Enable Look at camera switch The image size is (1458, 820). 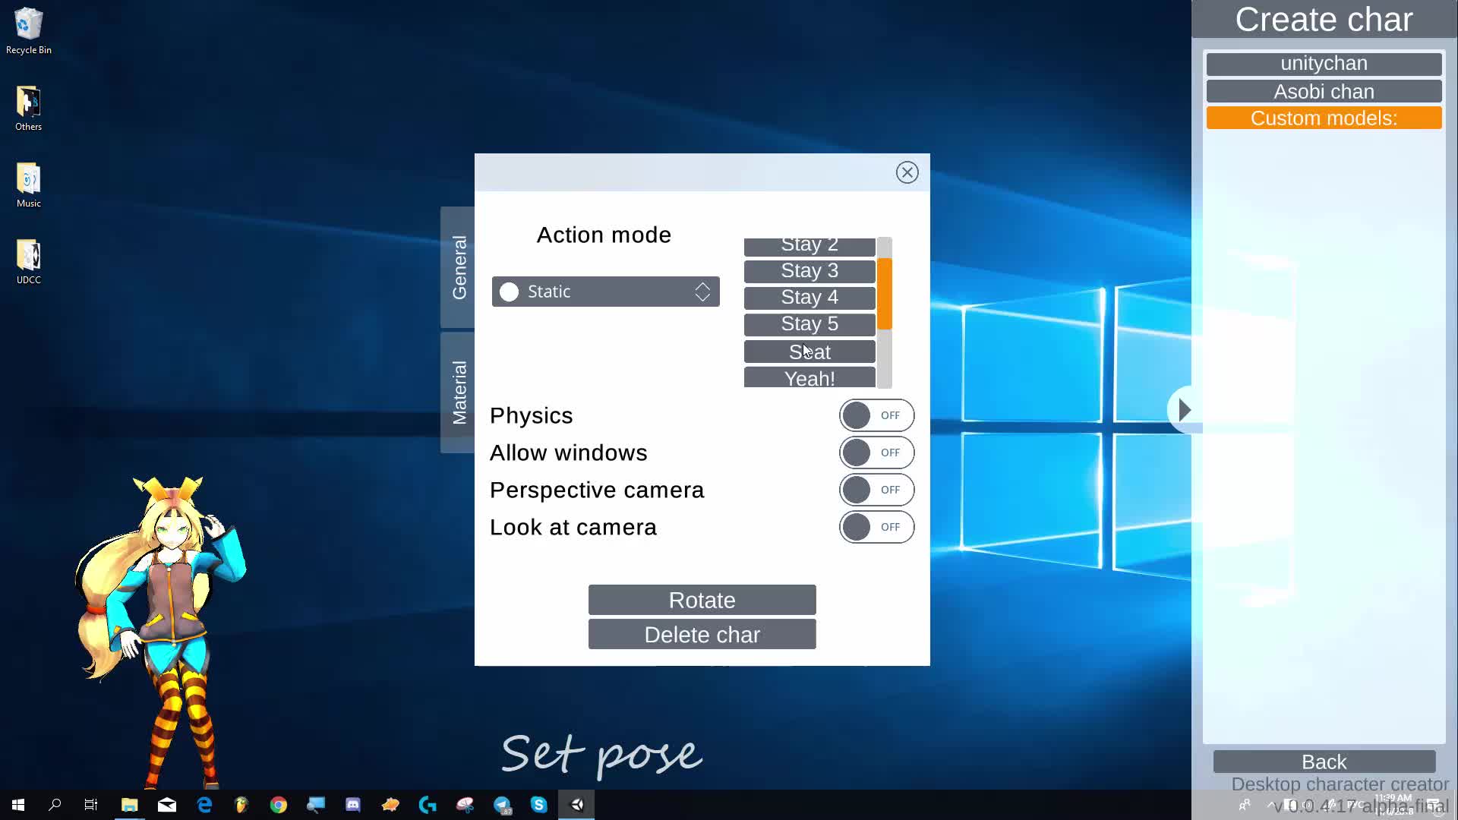point(876,527)
